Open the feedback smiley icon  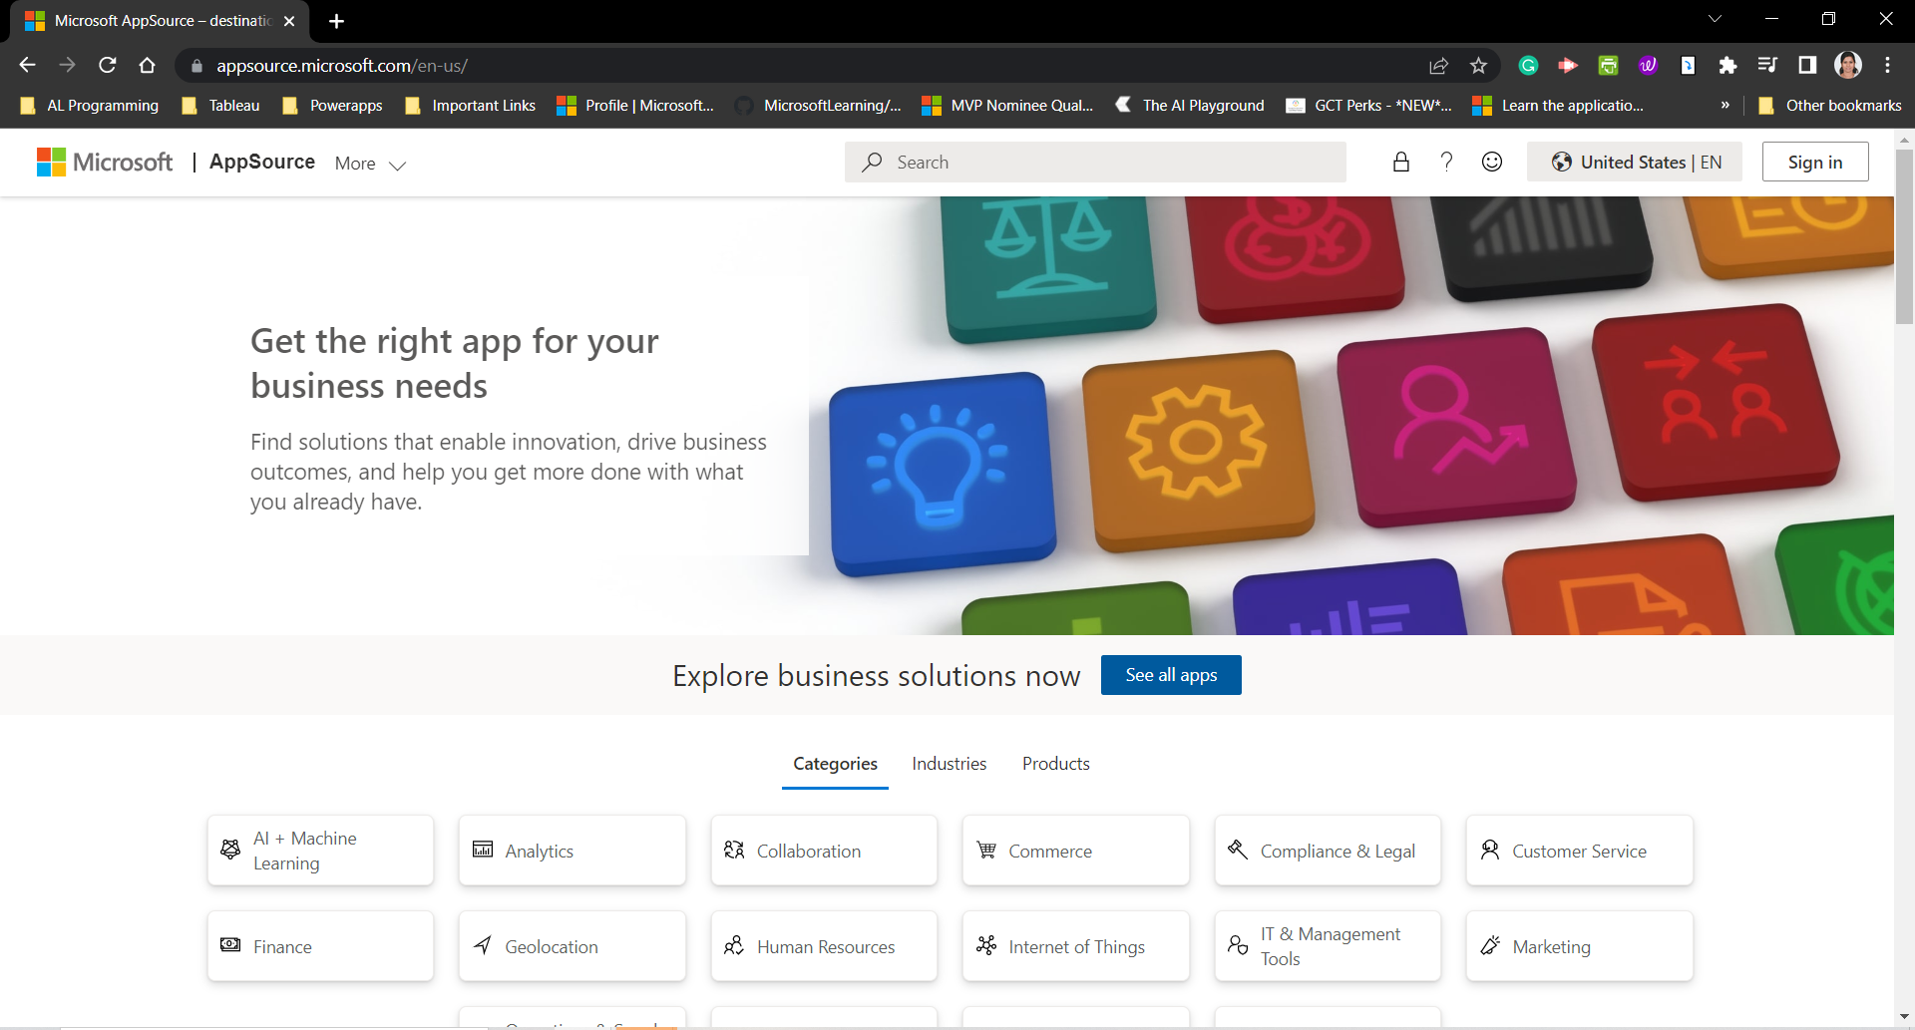point(1492,162)
